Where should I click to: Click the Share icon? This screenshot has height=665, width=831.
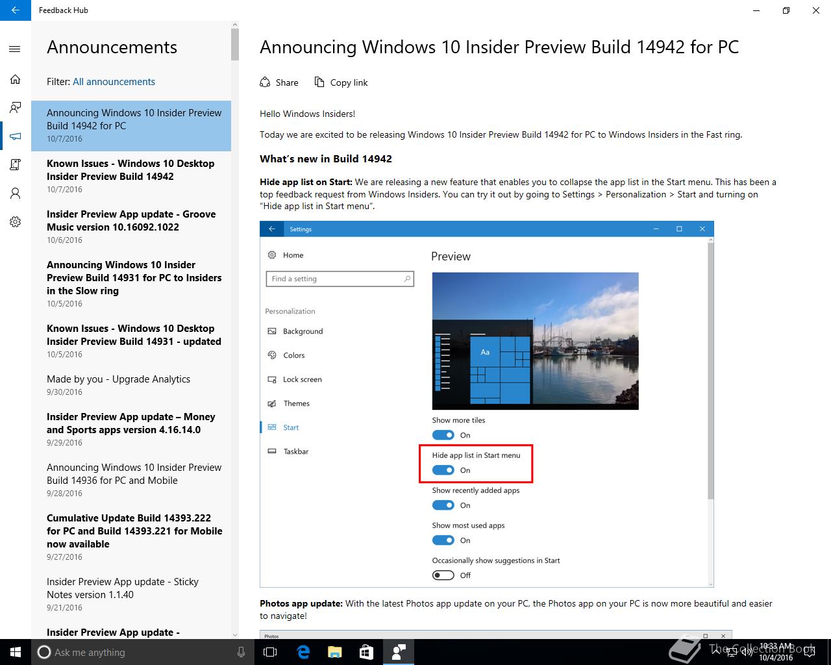[265, 82]
